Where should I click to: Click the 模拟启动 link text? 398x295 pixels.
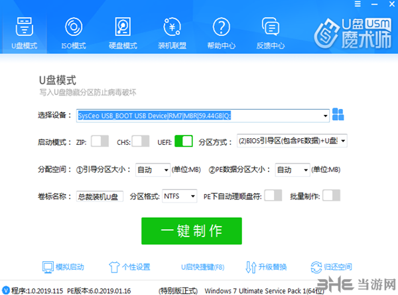click(x=70, y=267)
